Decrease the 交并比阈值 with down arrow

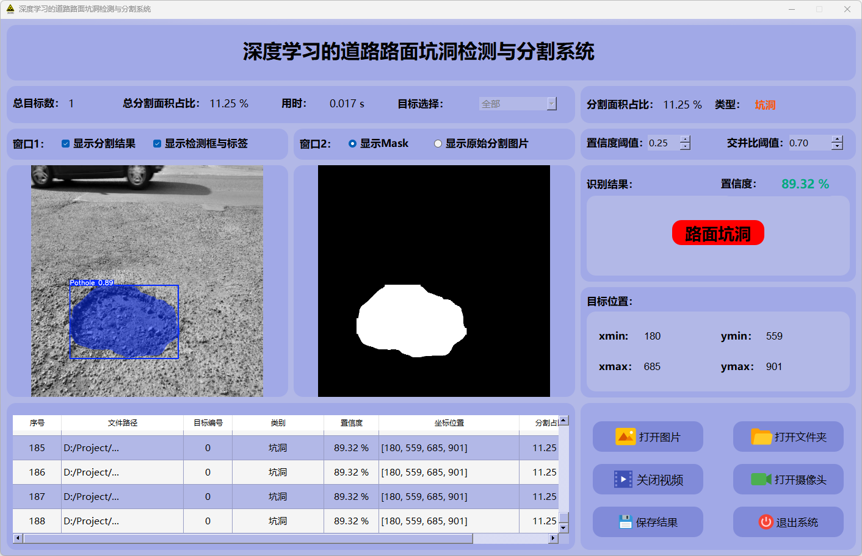[x=837, y=146]
